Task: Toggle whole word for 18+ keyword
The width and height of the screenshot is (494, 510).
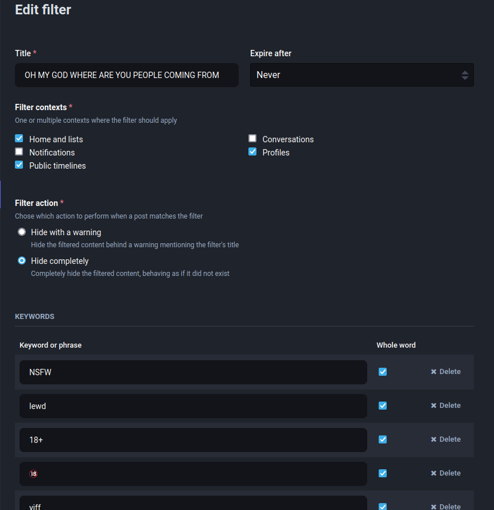Action: pyautogui.click(x=383, y=439)
